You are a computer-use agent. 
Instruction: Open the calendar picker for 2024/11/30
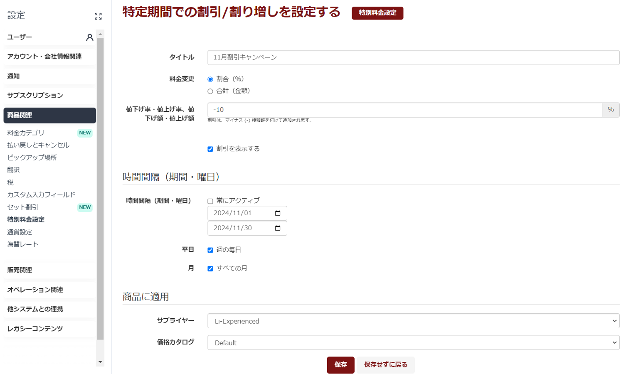point(278,228)
